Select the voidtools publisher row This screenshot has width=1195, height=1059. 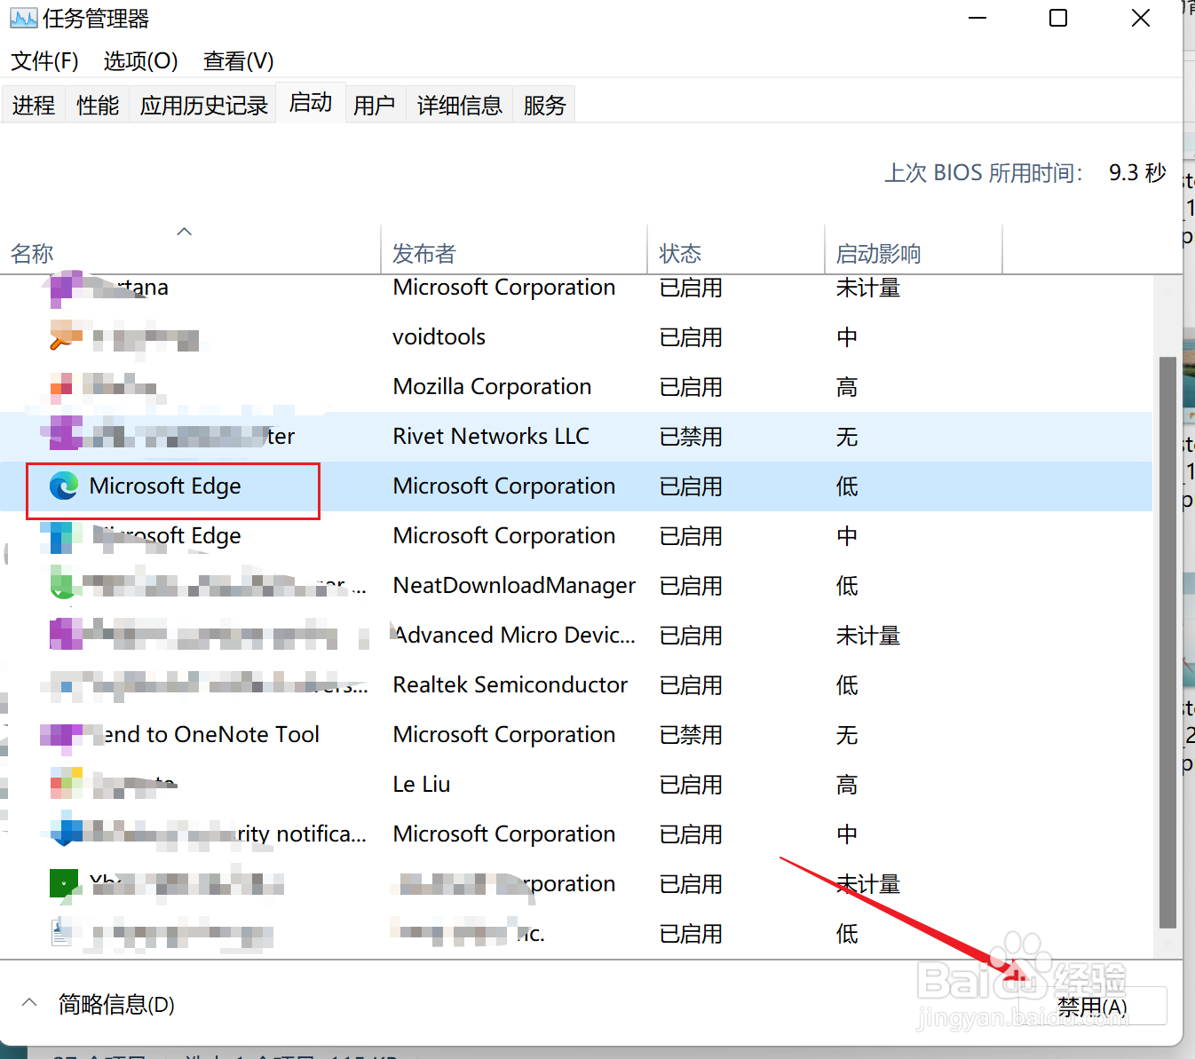(x=576, y=337)
